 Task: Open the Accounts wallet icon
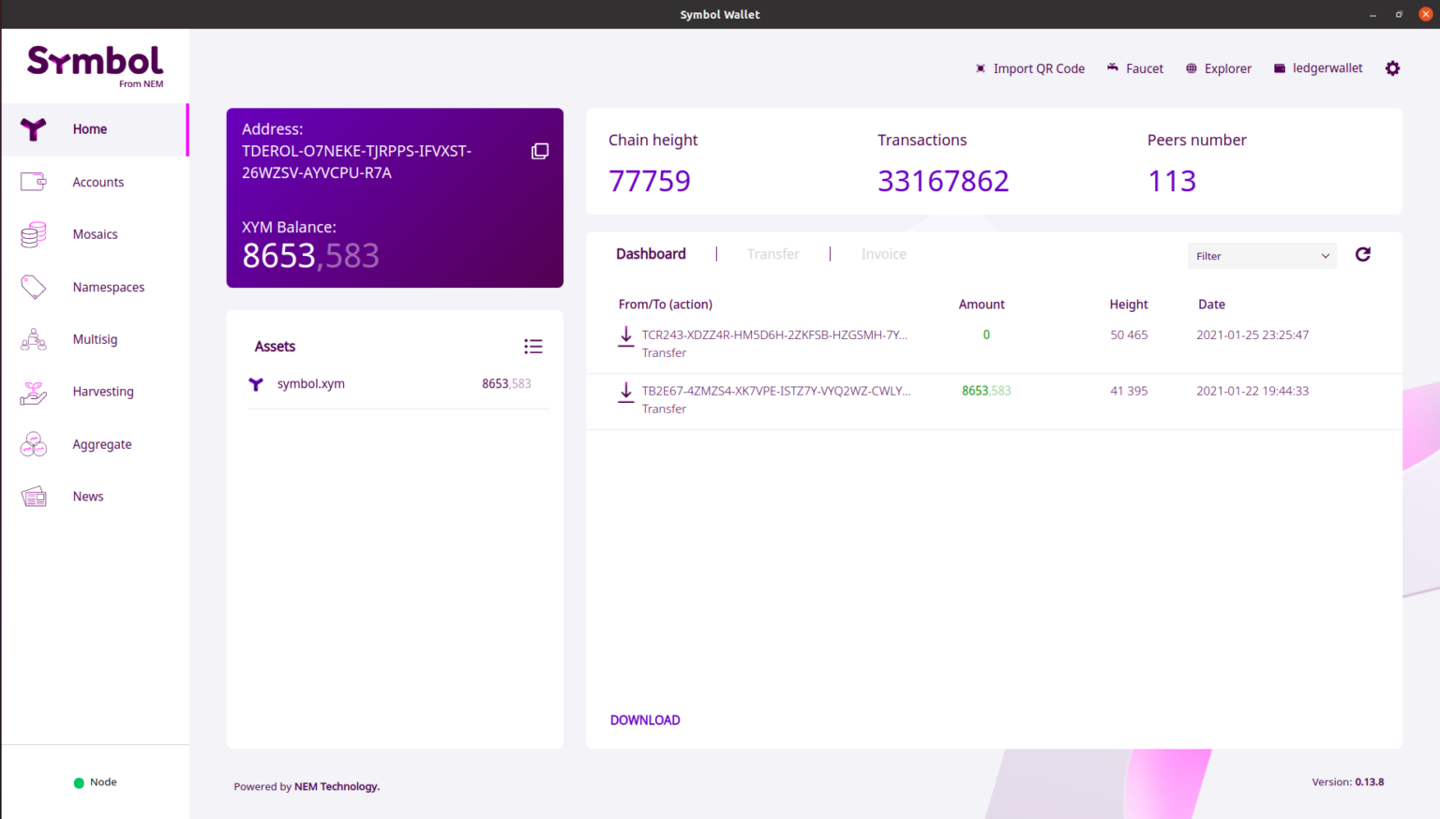click(x=34, y=182)
